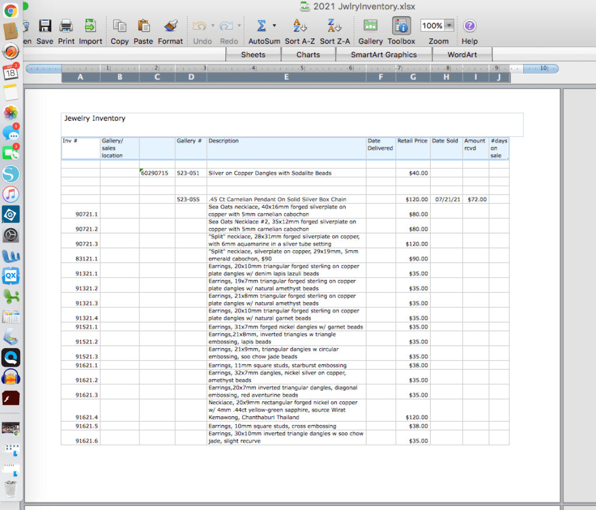Open Google Chrome from the Dock
The height and width of the screenshot is (510, 596).
10,10
